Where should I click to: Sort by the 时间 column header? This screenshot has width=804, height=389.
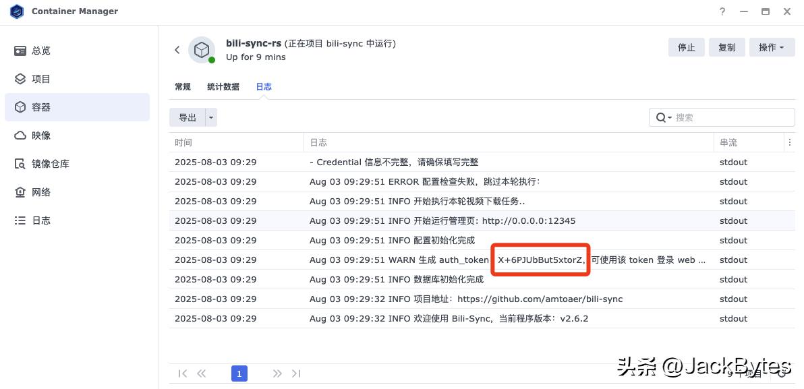tap(236, 142)
